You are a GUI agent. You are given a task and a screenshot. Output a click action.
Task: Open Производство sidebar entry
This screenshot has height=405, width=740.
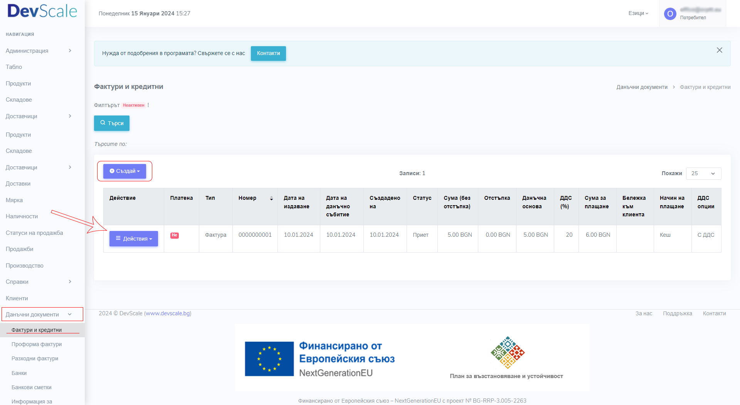25,266
